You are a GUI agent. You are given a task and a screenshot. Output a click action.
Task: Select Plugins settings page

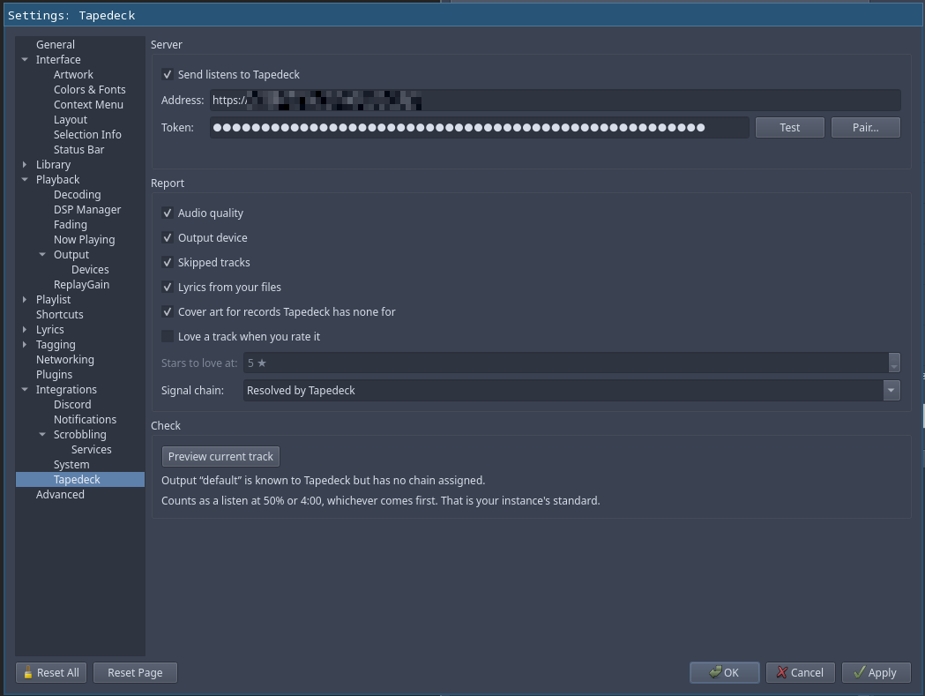[55, 374]
